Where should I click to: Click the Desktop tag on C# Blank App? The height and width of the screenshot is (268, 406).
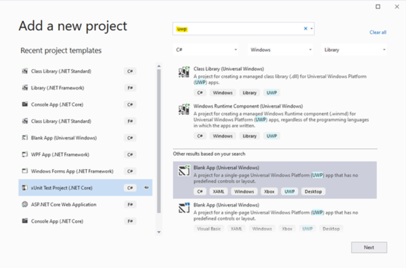(313, 191)
